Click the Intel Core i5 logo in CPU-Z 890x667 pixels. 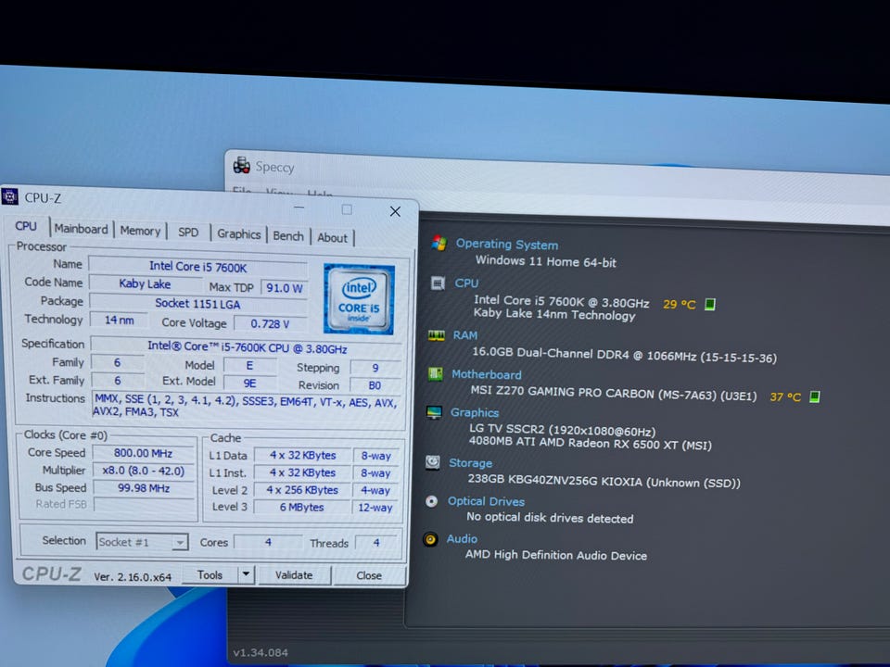point(359,299)
